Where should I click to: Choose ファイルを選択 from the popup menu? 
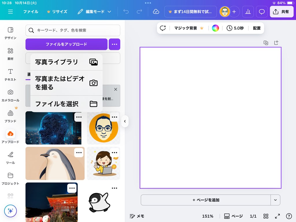tap(66, 104)
